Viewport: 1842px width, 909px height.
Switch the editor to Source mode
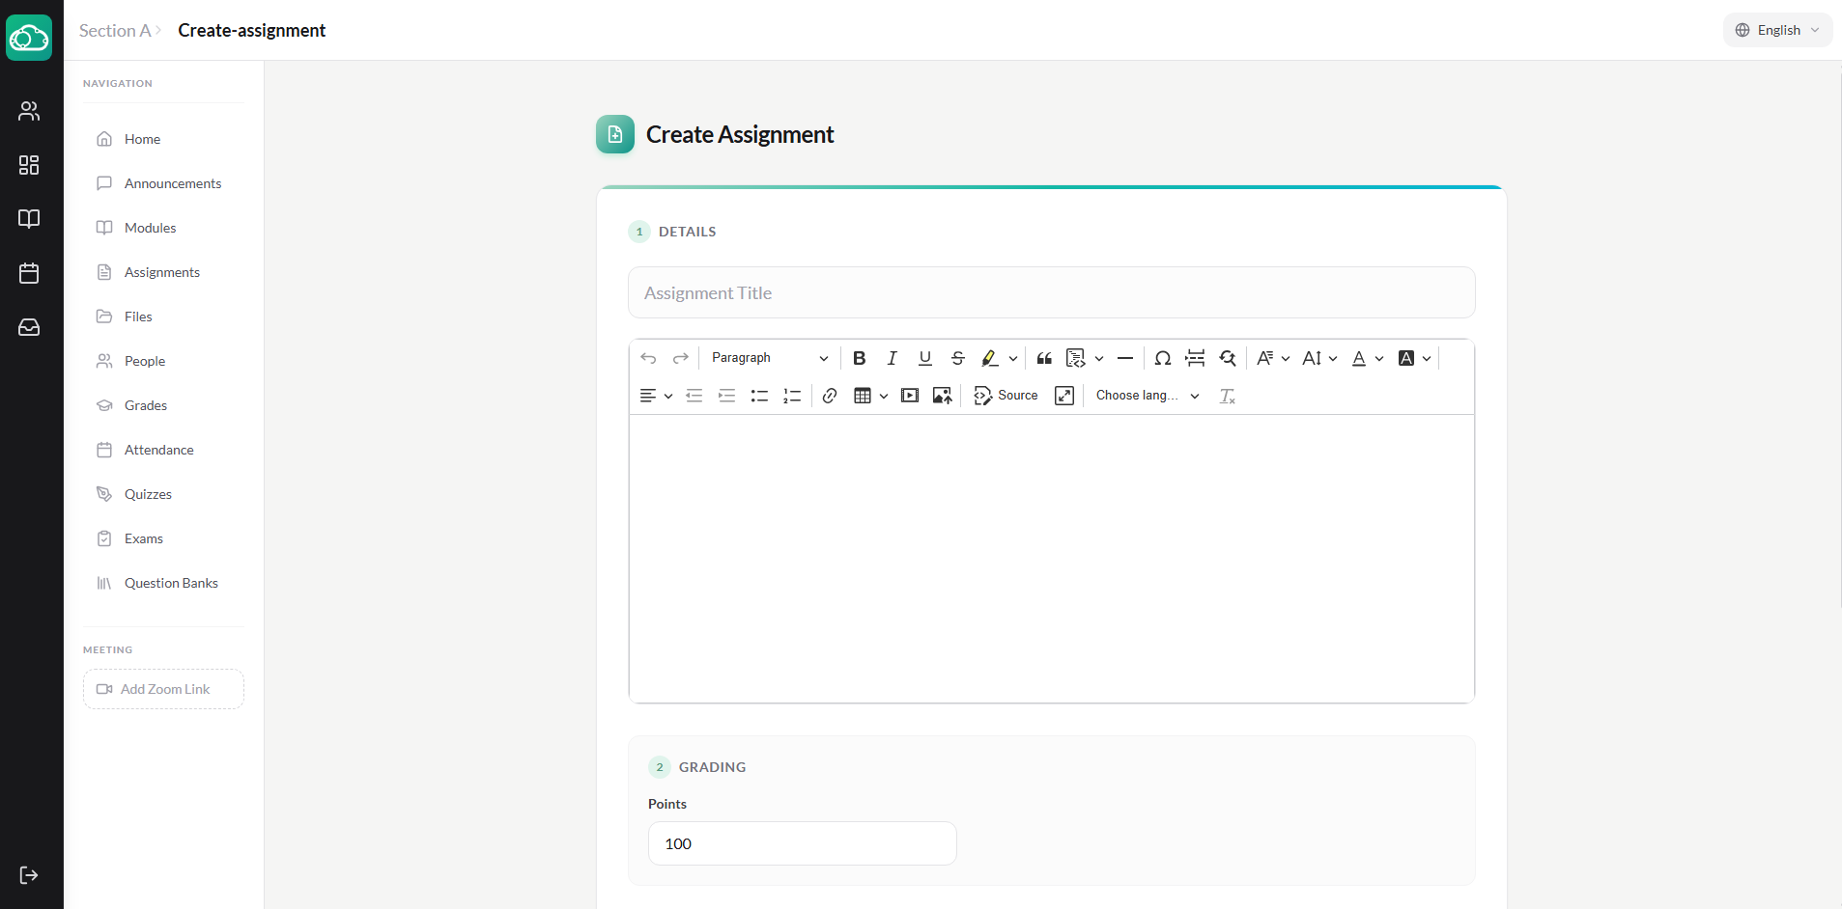(1006, 396)
